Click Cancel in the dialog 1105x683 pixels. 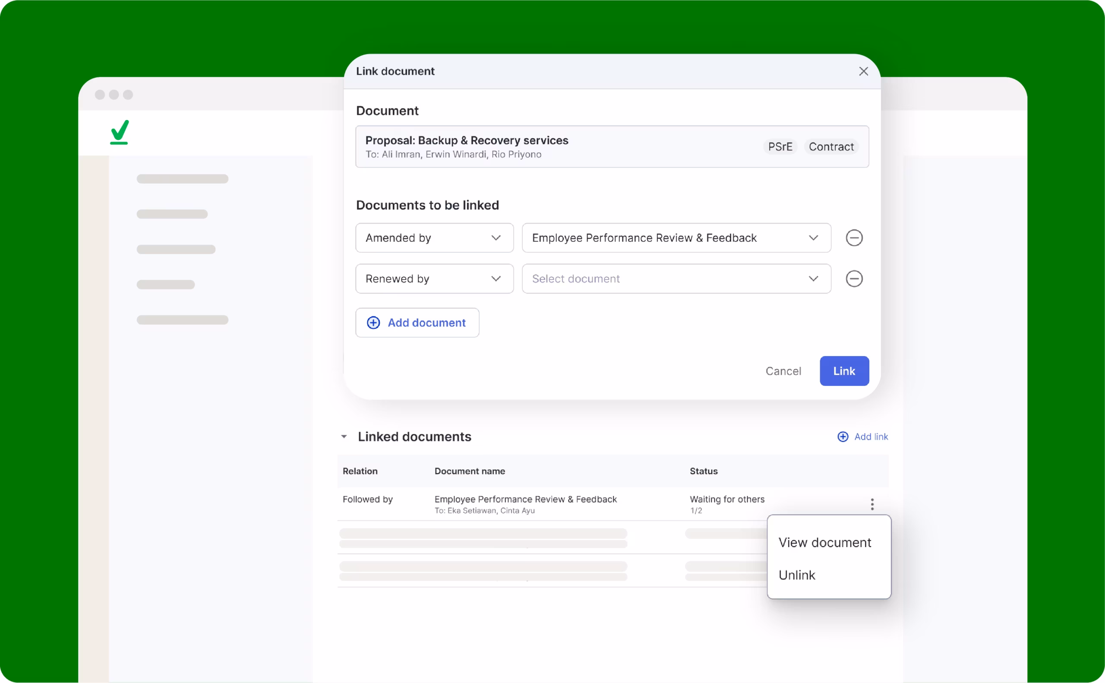coord(783,371)
